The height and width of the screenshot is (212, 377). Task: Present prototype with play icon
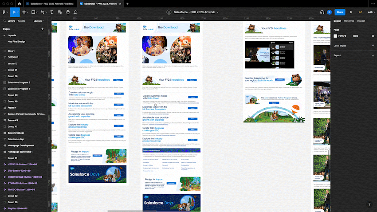click(x=351, y=12)
